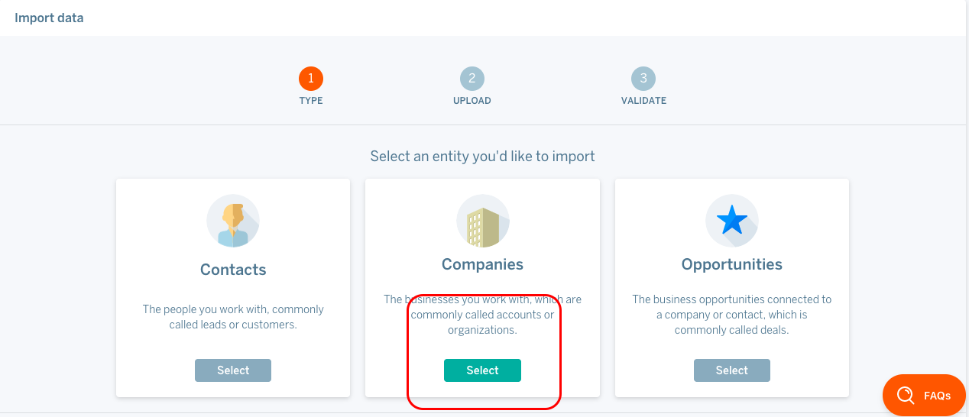
Task: Click the VALIDATE step label
Action: 643,101
